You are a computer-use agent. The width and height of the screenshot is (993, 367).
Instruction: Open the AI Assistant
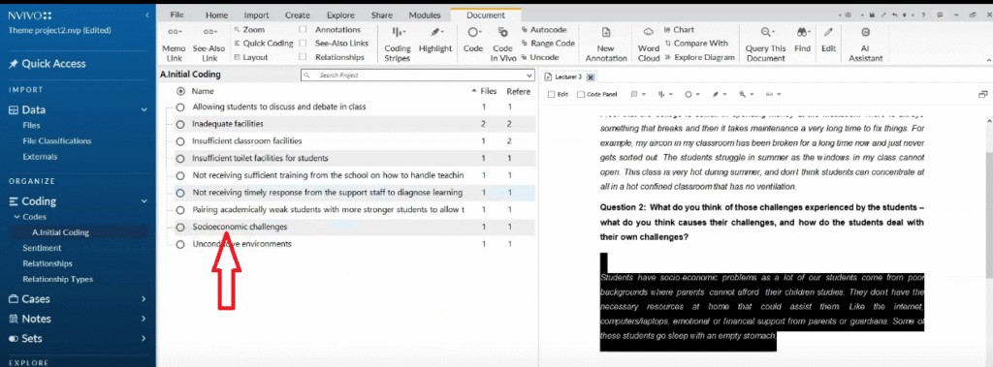[x=866, y=44]
